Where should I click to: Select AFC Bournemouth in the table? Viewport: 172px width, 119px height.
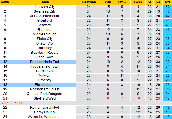tap(44, 16)
